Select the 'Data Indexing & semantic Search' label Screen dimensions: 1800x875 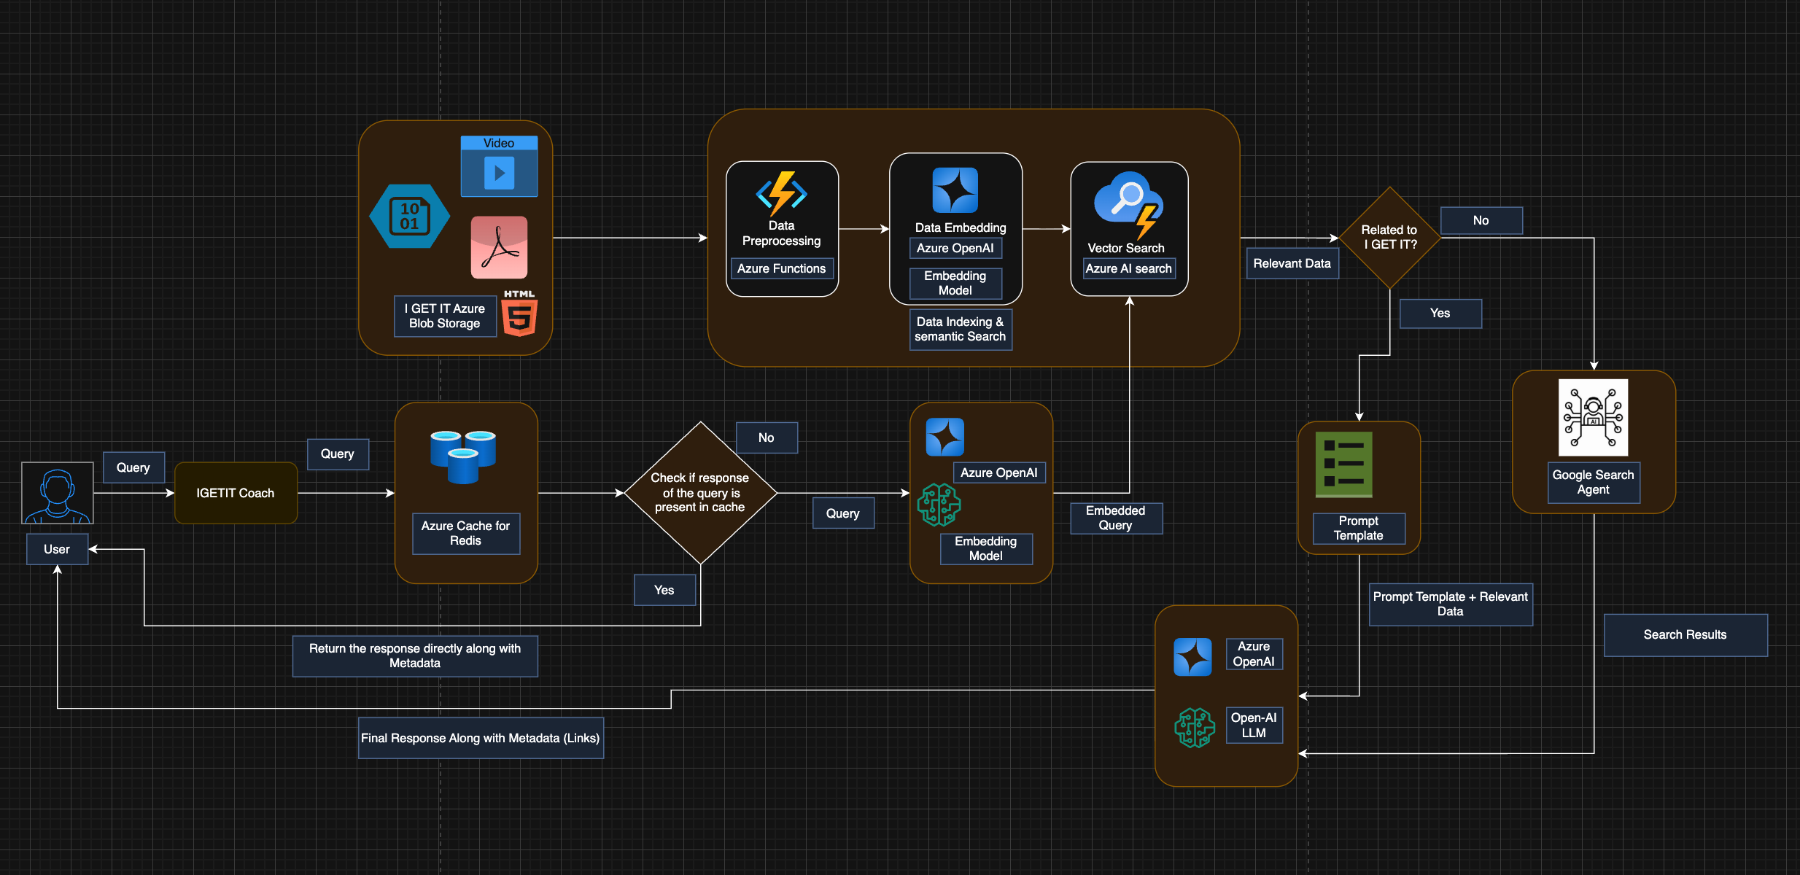[x=960, y=329]
